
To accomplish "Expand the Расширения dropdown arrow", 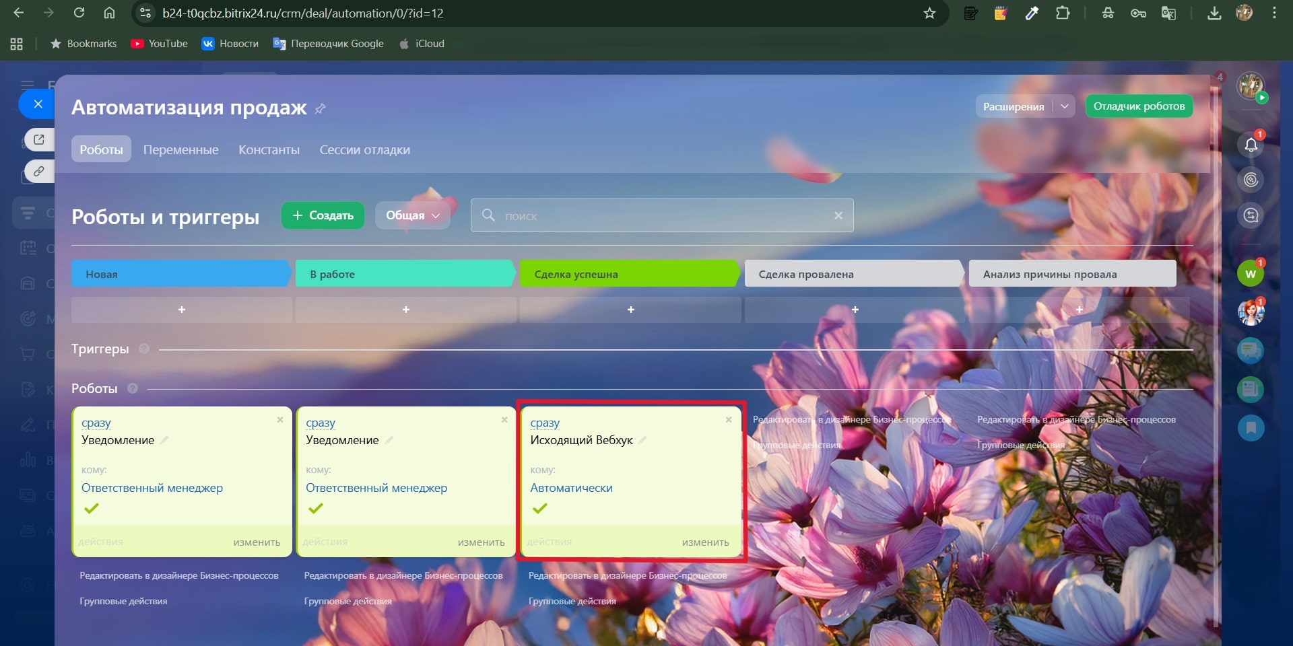I will click(x=1064, y=106).
